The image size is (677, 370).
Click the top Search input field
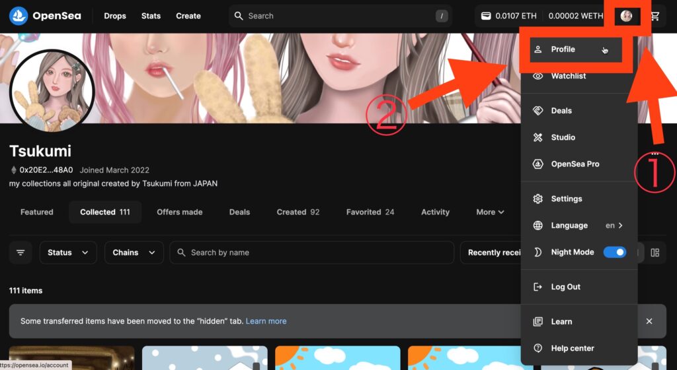(x=340, y=16)
